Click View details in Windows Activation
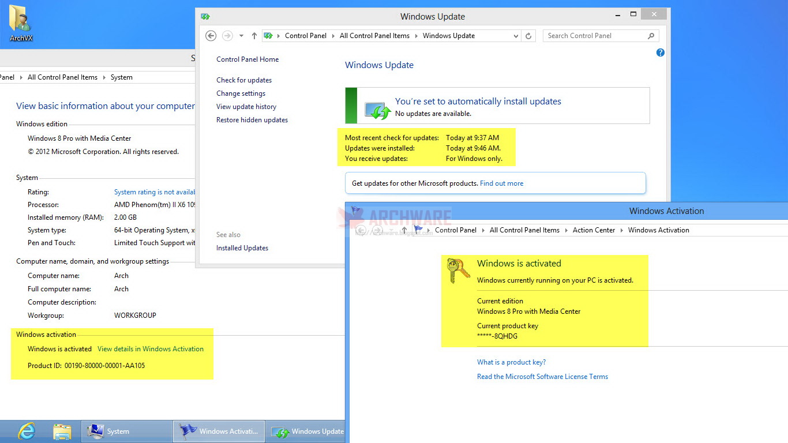Viewport: 788px width, 443px height. 151,349
